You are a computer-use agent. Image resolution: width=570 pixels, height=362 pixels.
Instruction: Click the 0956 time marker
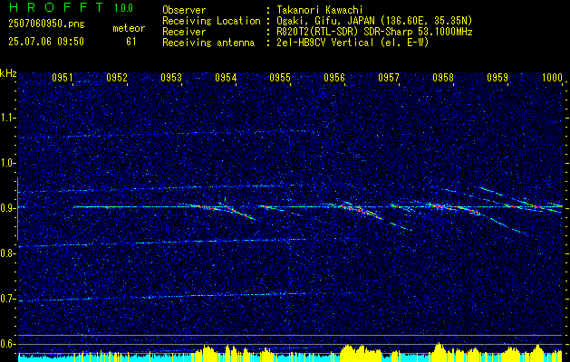334,78
